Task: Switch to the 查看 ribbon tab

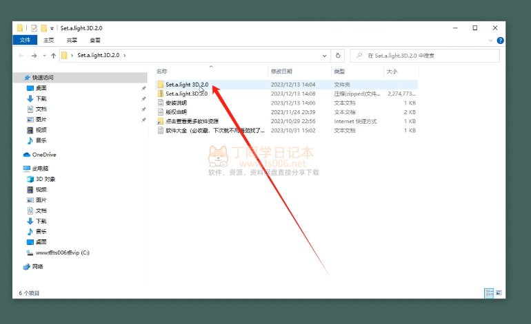Action: click(x=95, y=40)
